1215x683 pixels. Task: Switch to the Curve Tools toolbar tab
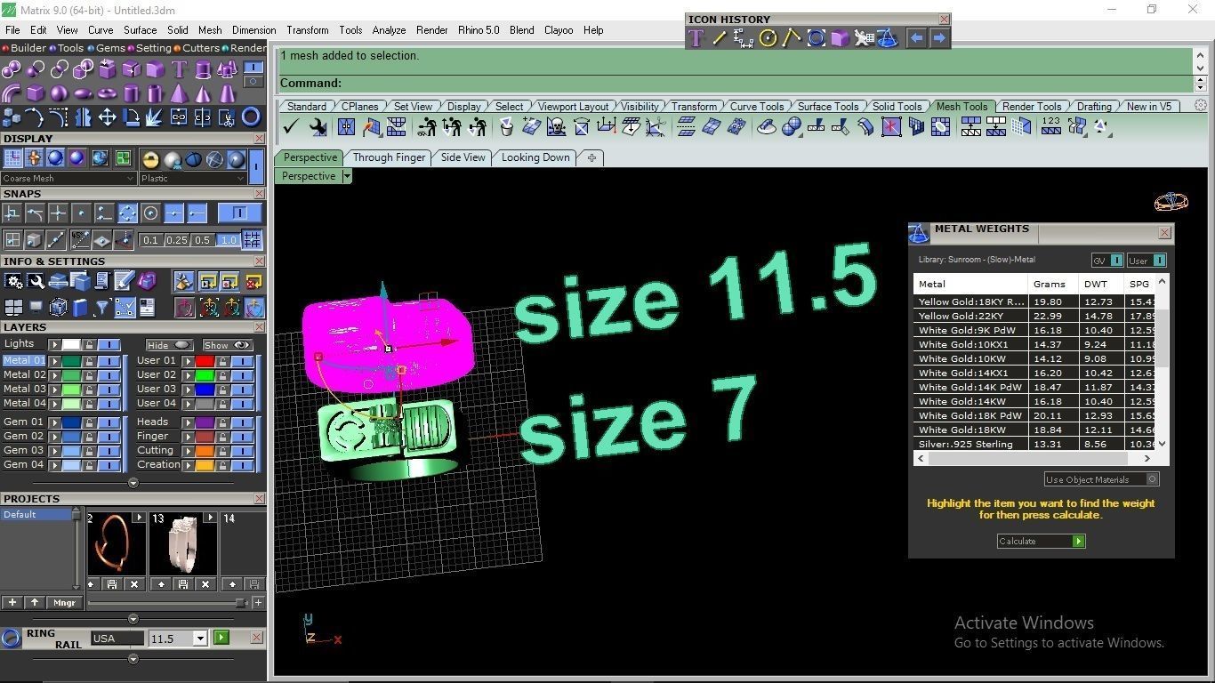click(757, 106)
